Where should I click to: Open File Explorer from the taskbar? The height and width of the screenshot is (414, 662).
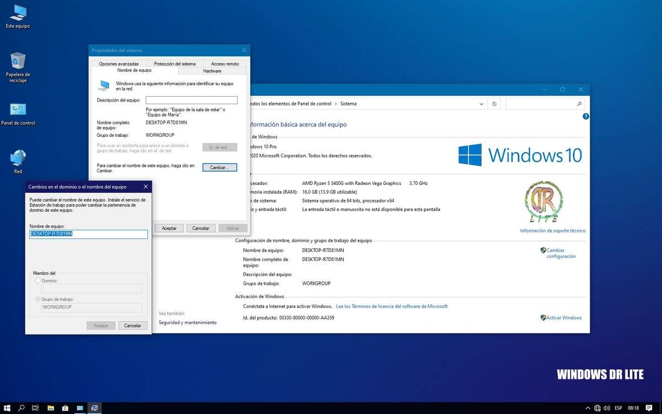tap(51, 408)
